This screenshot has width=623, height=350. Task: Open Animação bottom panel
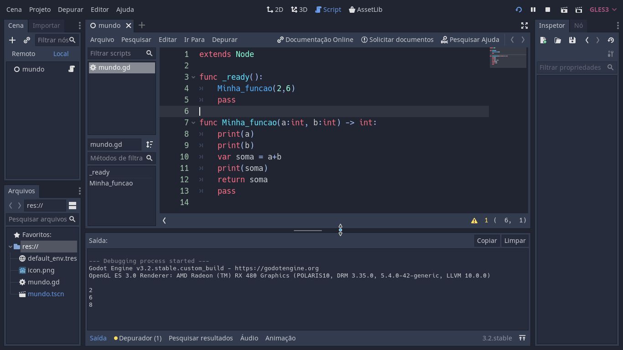280,338
